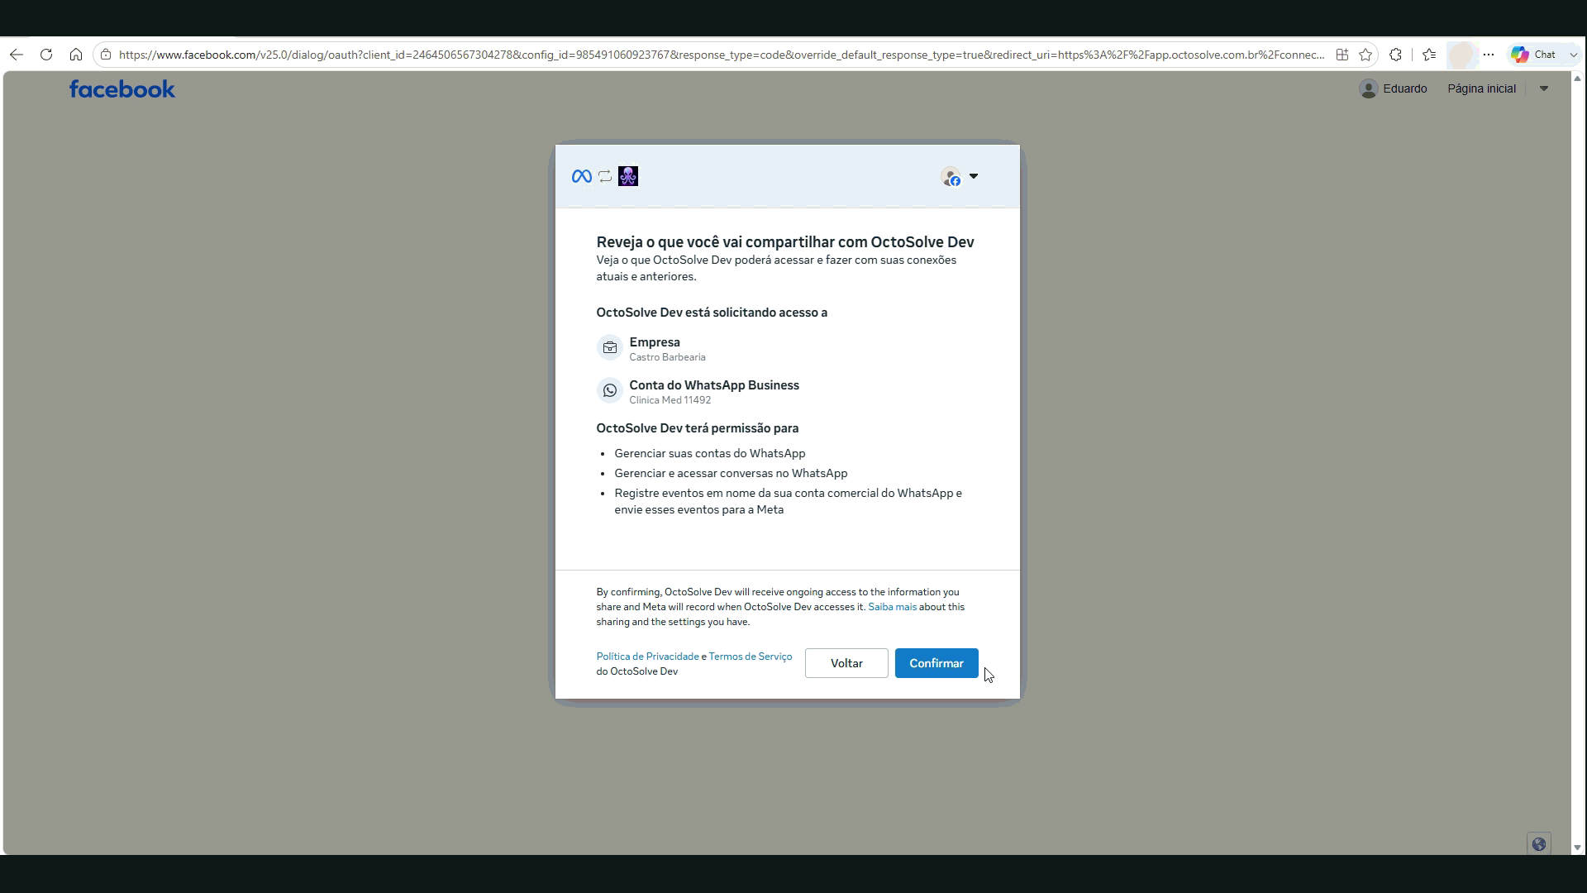The height and width of the screenshot is (893, 1587).
Task: Go back using browser back arrow
Action: pos(17,55)
